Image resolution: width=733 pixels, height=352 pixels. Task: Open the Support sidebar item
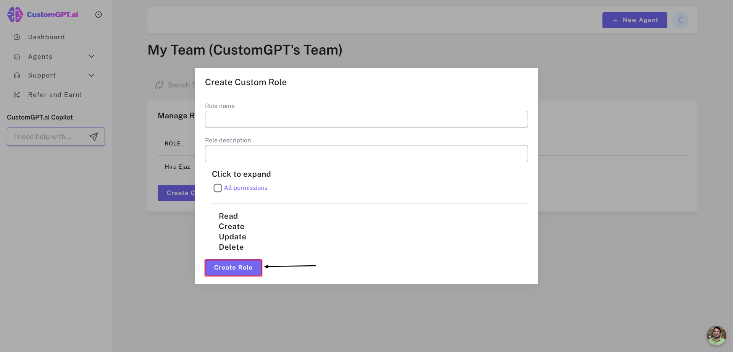tap(42, 76)
